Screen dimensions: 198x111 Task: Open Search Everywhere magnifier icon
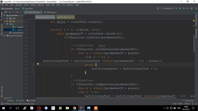[x=196, y=8]
